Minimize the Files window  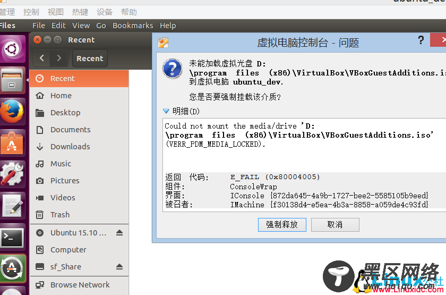click(47, 39)
